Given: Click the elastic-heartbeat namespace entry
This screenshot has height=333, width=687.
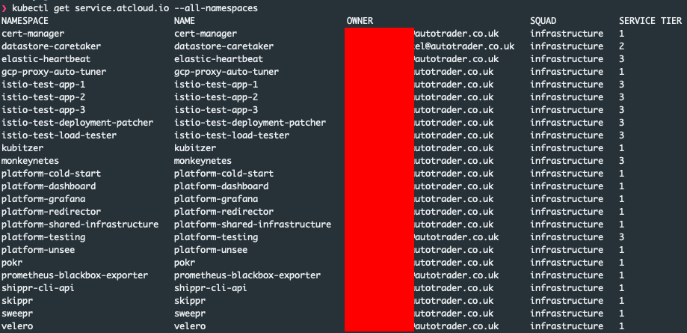Looking at the screenshot, I should click(x=46, y=59).
